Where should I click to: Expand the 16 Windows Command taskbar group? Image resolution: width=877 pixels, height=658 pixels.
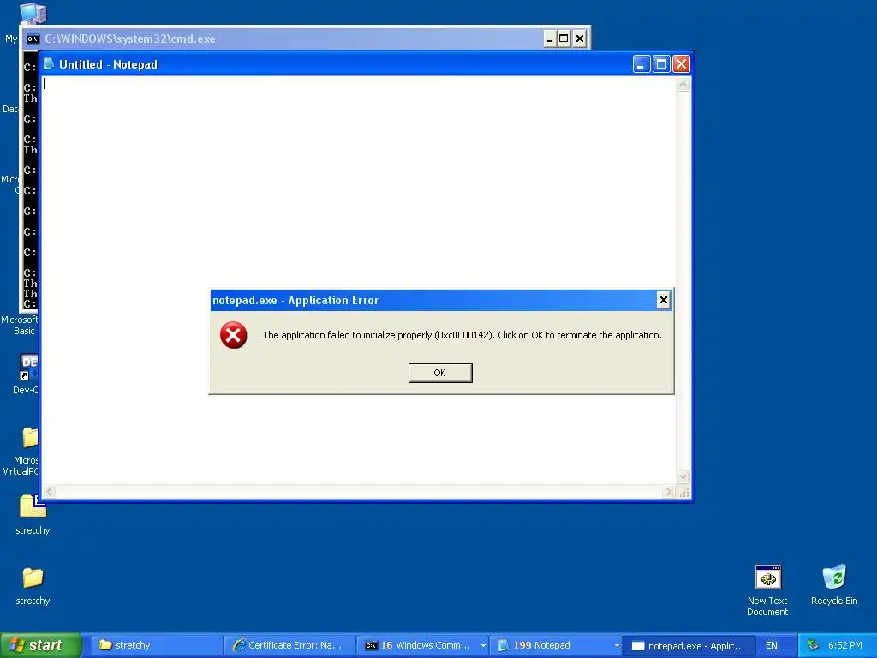tap(422, 645)
